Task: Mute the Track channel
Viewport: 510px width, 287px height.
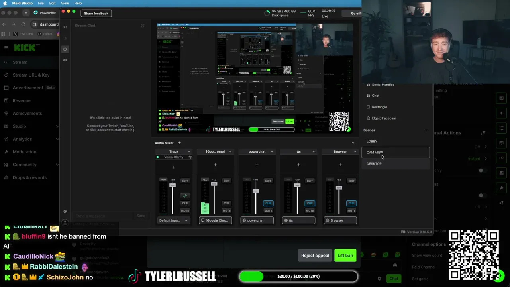Action: [x=185, y=211]
